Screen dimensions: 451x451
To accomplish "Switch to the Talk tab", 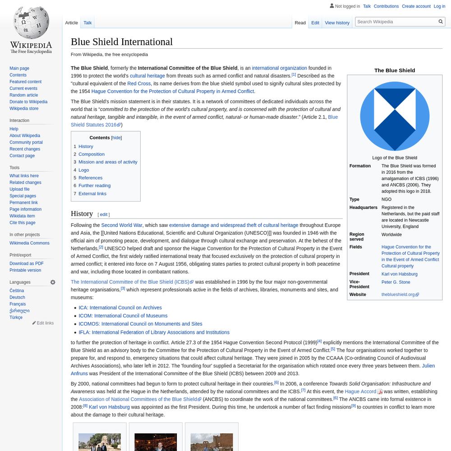I will pyautogui.click(x=87, y=23).
